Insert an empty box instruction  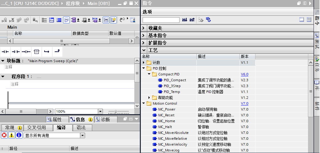click(x=37, y=52)
